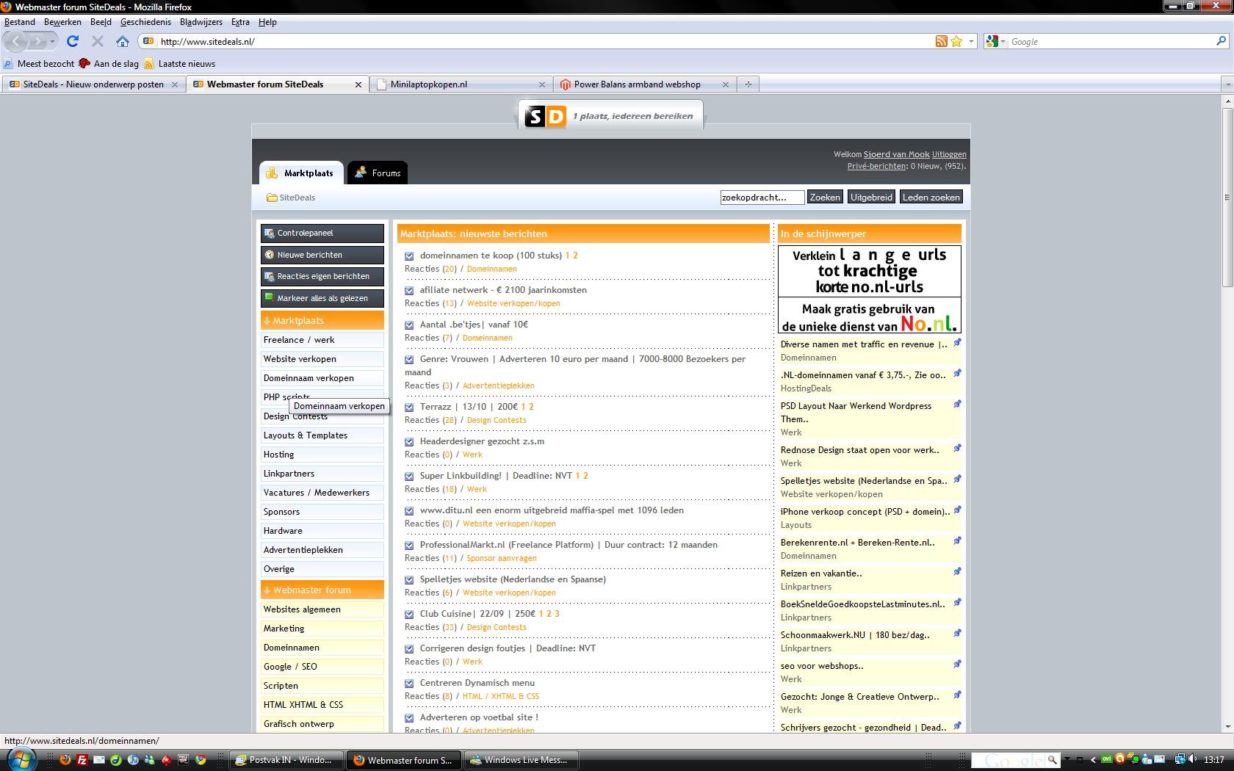Click the No.nl URL shortener banner
This screenshot has height=771, width=1234.
[x=869, y=289]
